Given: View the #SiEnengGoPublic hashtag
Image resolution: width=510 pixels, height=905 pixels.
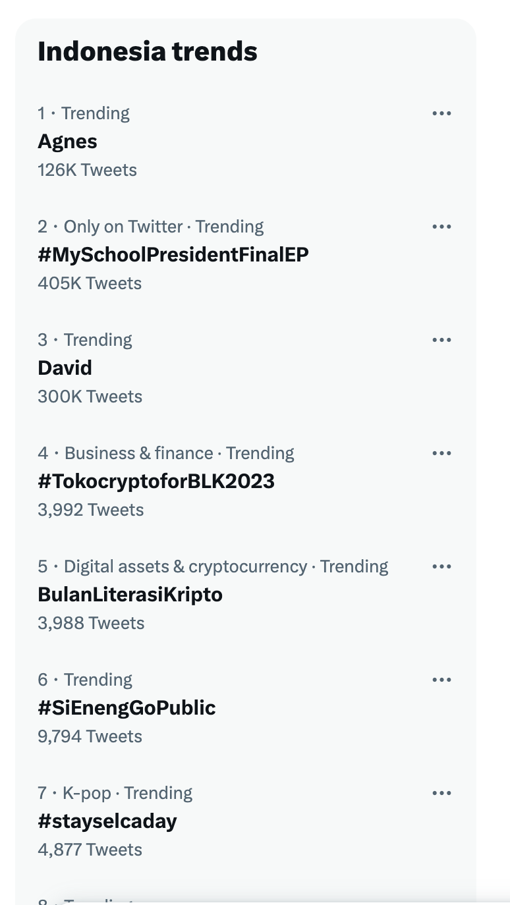Looking at the screenshot, I should [x=127, y=708].
